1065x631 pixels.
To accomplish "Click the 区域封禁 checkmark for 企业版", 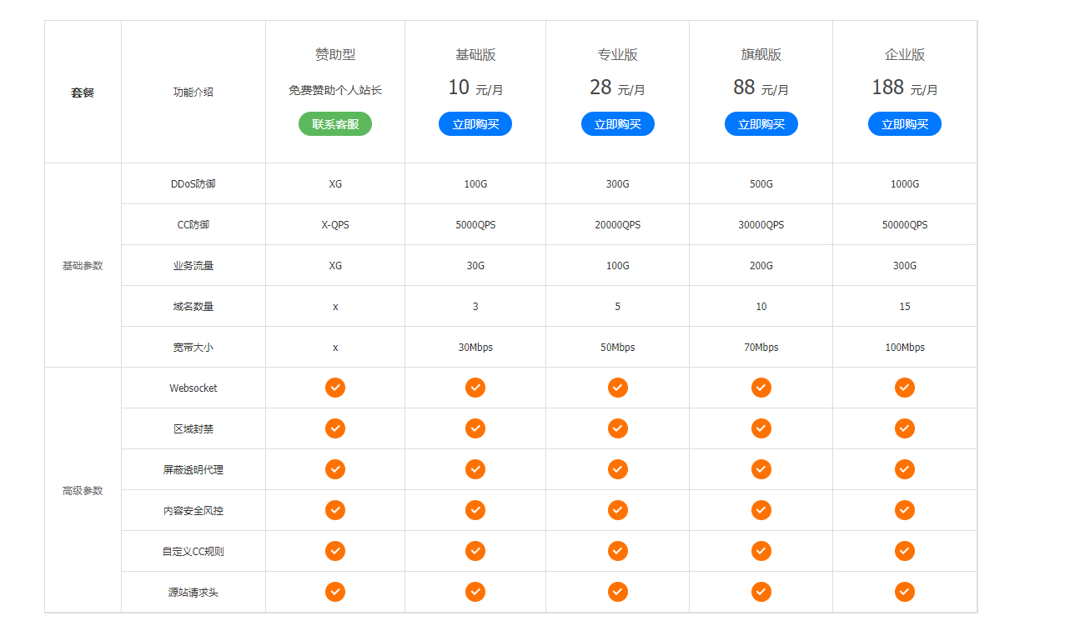I will pos(905,428).
